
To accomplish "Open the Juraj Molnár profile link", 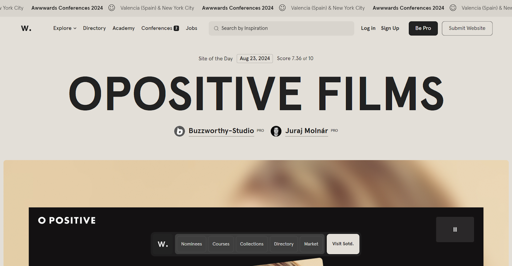I will (307, 131).
